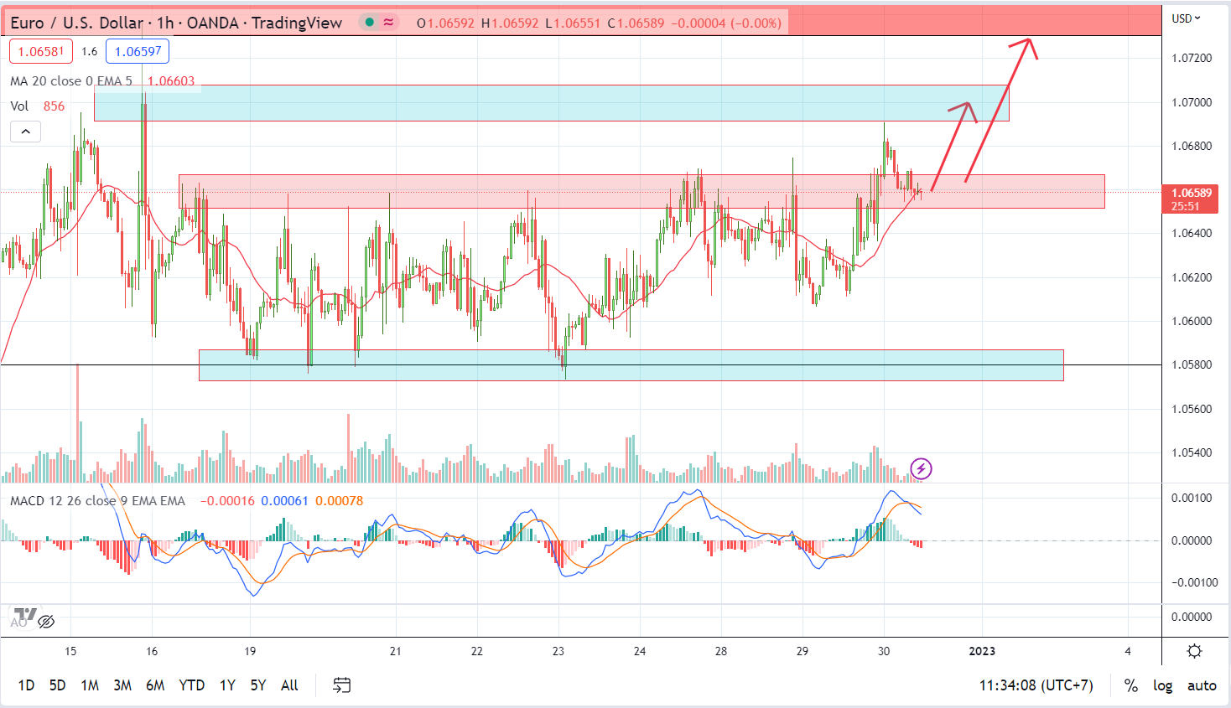Click the green market status dot
The image size is (1231, 708).
369,23
